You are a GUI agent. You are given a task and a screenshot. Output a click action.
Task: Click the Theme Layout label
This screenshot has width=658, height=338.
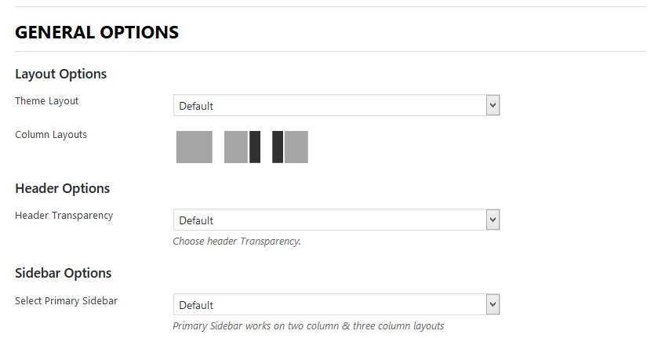[x=47, y=101]
